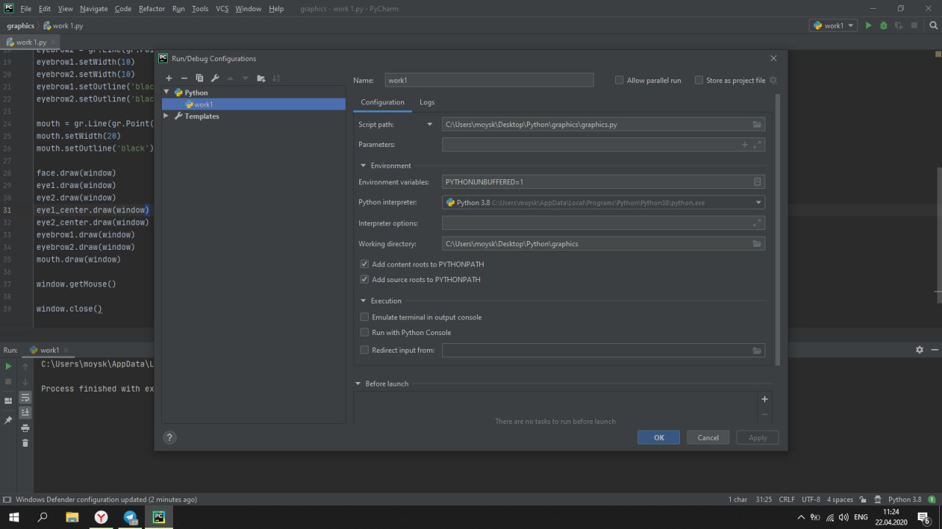
Task: Select the Configuration tab
Action: 383,102
